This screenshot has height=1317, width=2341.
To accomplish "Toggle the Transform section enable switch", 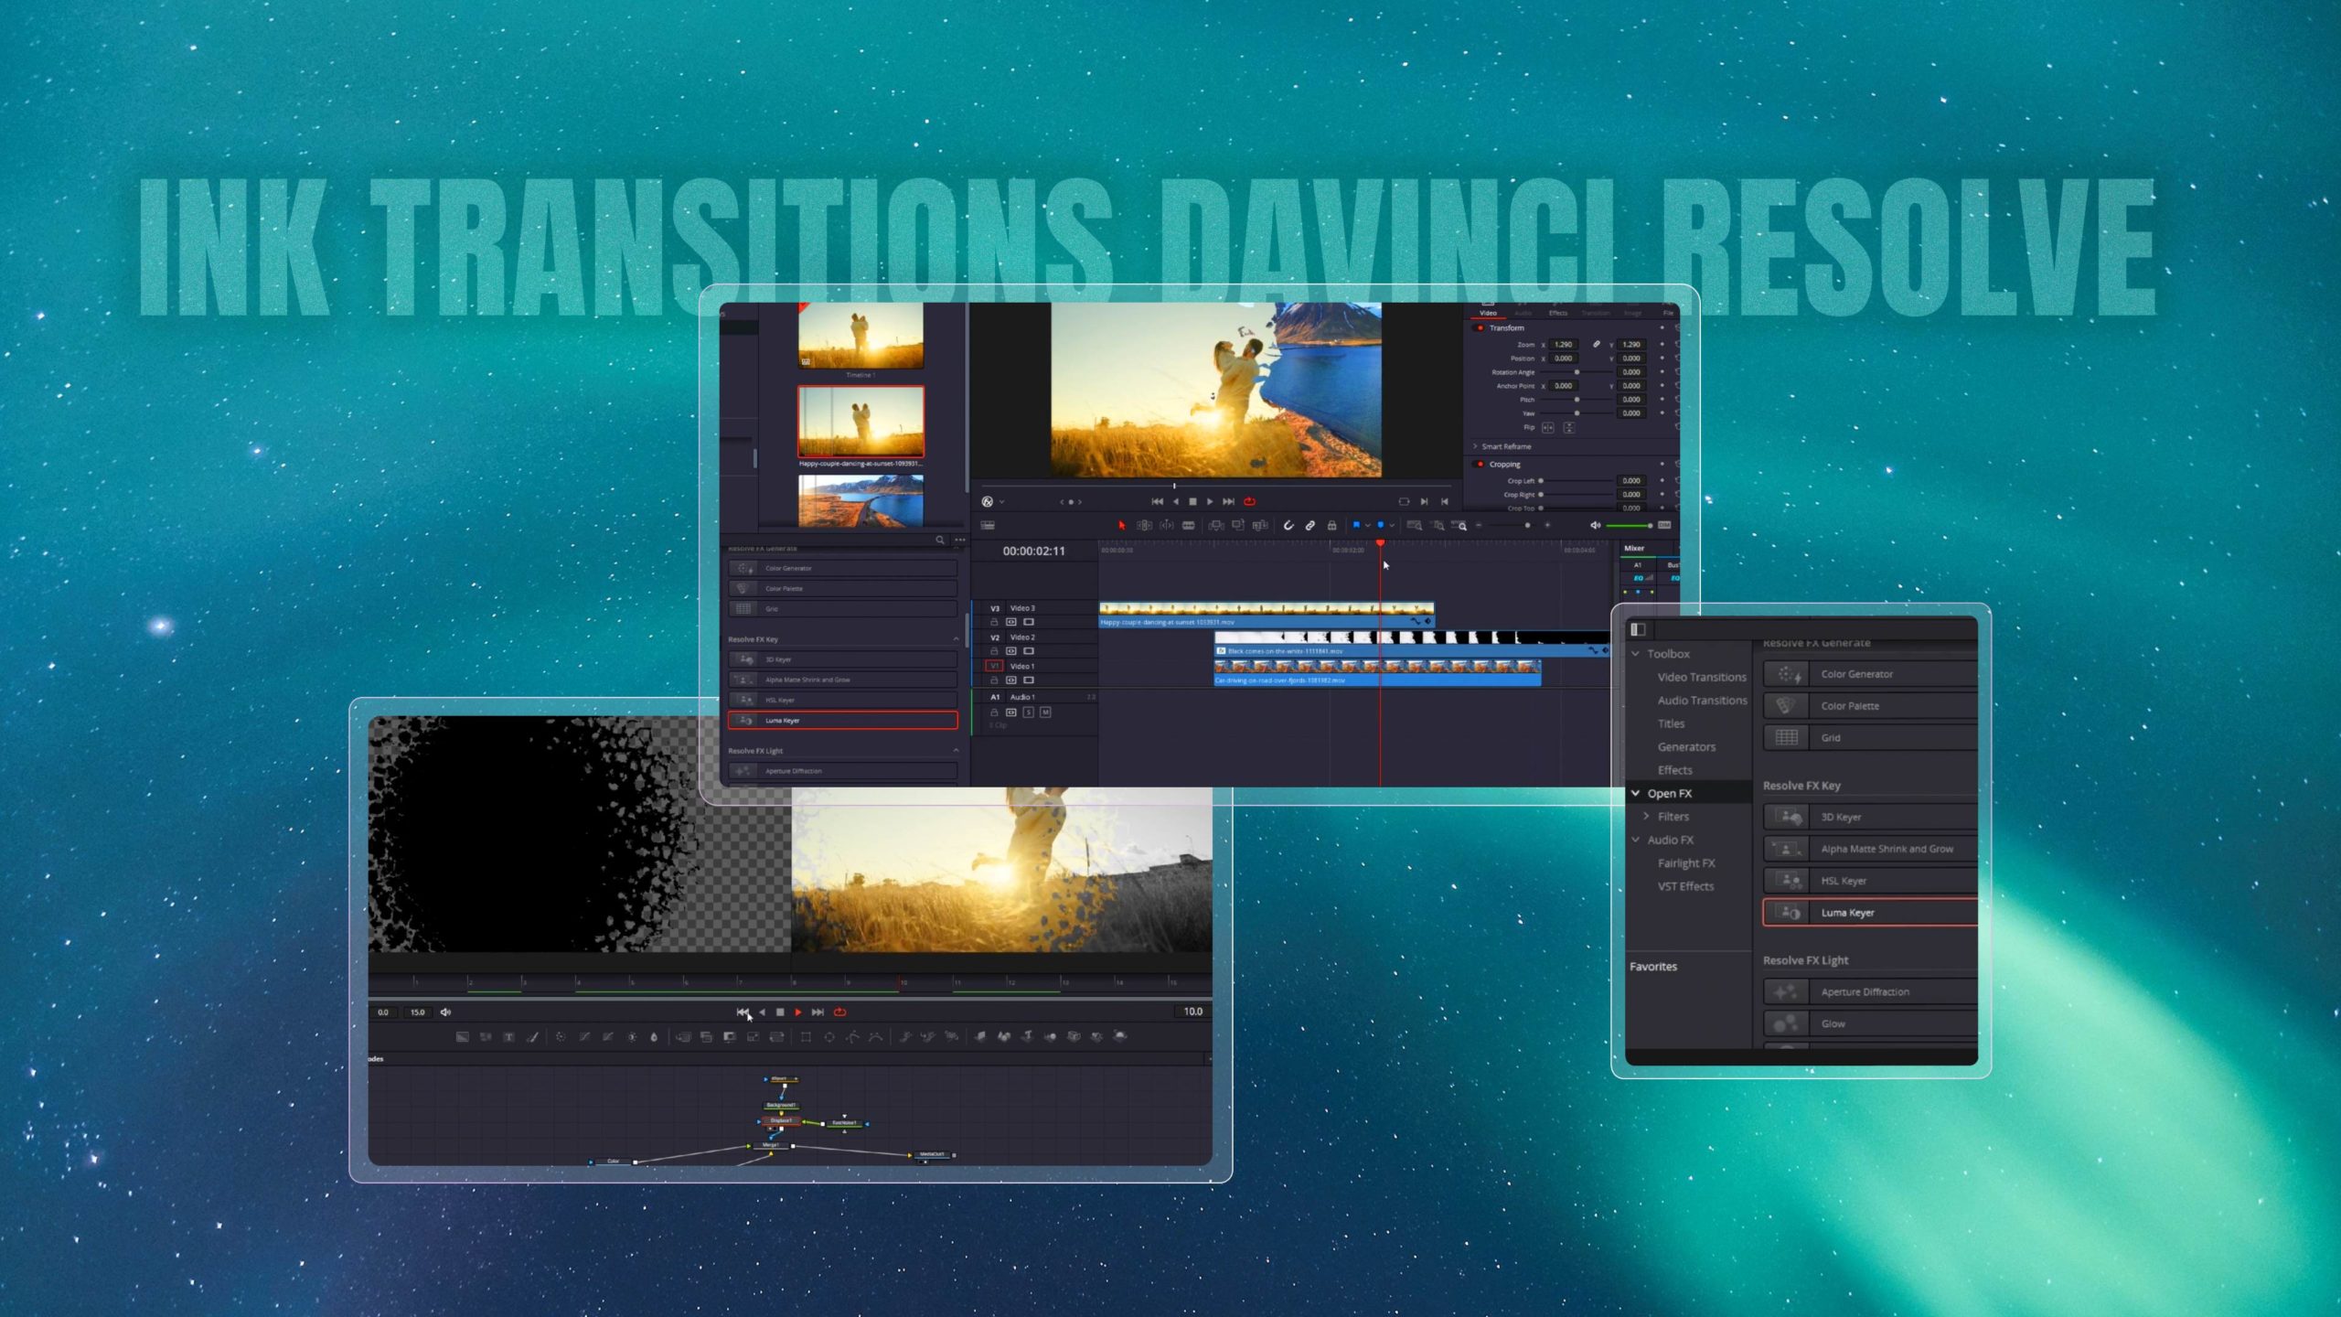I will pyautogui.click(x=1480, y=327).
